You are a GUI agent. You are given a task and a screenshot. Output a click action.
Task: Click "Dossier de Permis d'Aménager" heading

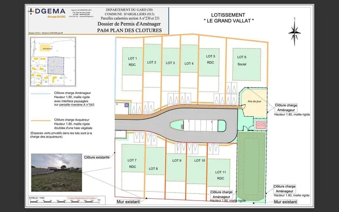[129, 24]
